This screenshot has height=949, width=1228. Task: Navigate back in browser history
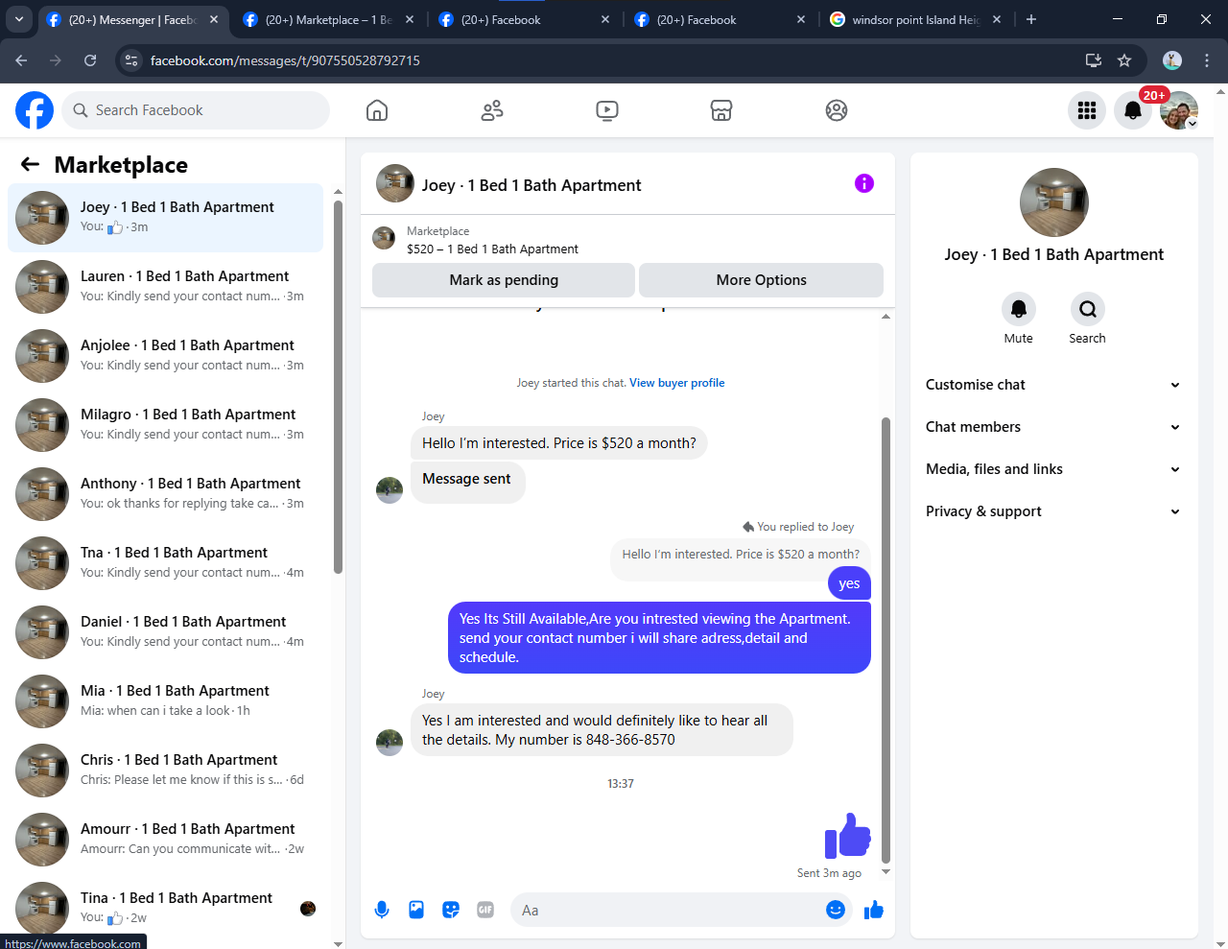click(21, 60)
